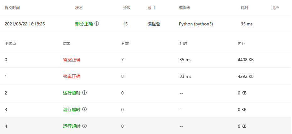Click the submission score 15
Image resolution: width=292 pixels, height=134 pixels.
pyautogui.click(x=125, y=24)
